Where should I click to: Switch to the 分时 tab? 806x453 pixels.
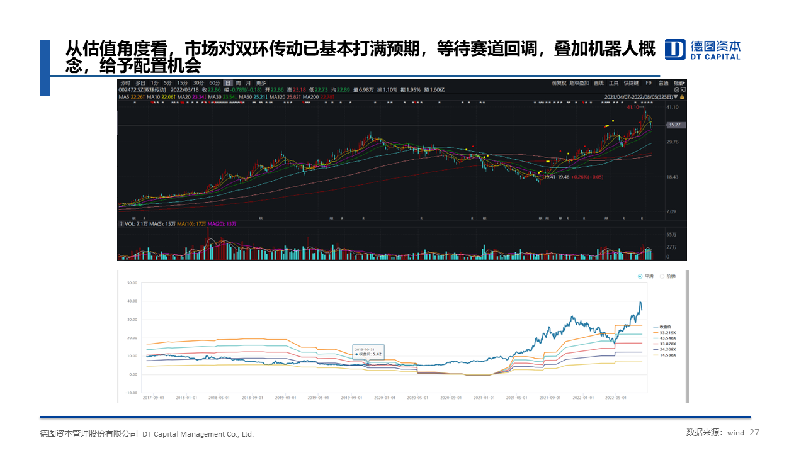pos(125,83)
